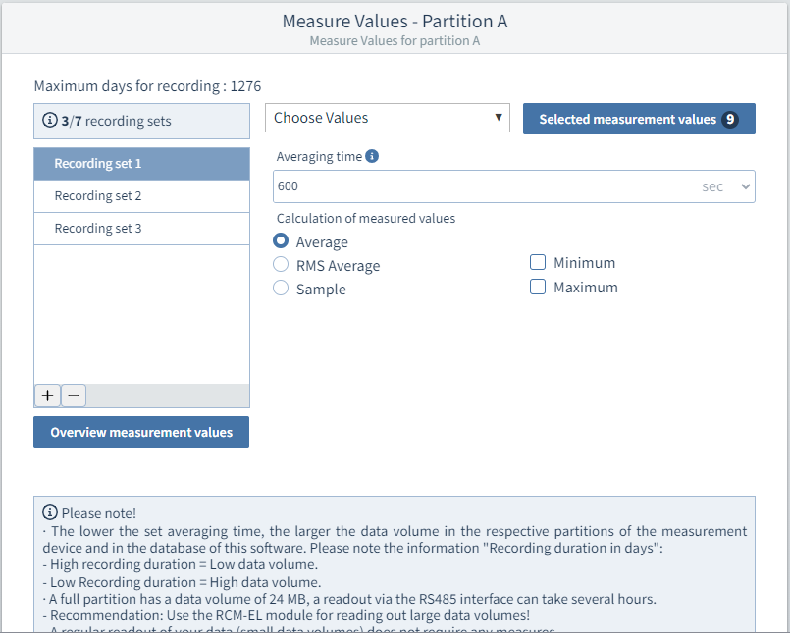
Task: Select the Average calculation radio button
Action: 281,240
